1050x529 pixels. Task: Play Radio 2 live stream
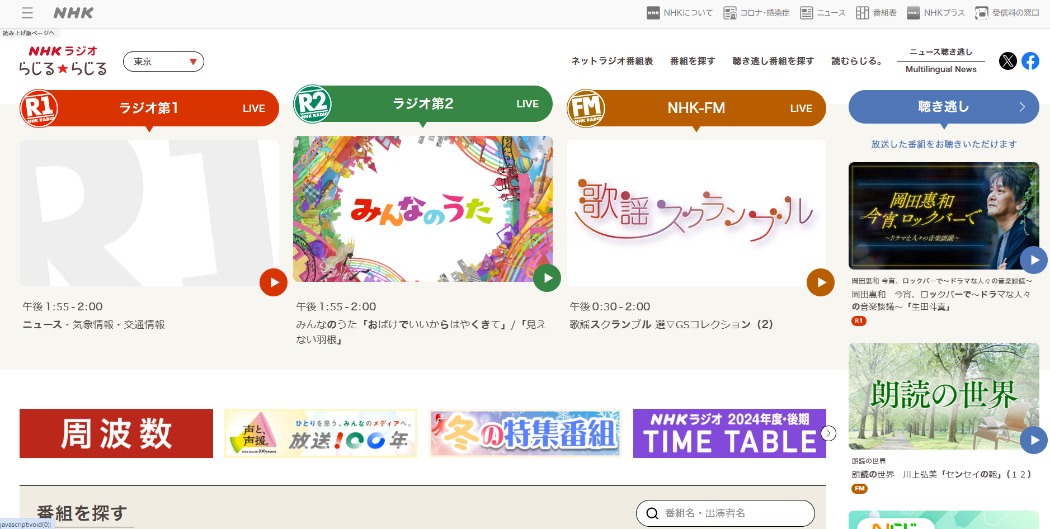pyautogui.click(x=547, y=278)
